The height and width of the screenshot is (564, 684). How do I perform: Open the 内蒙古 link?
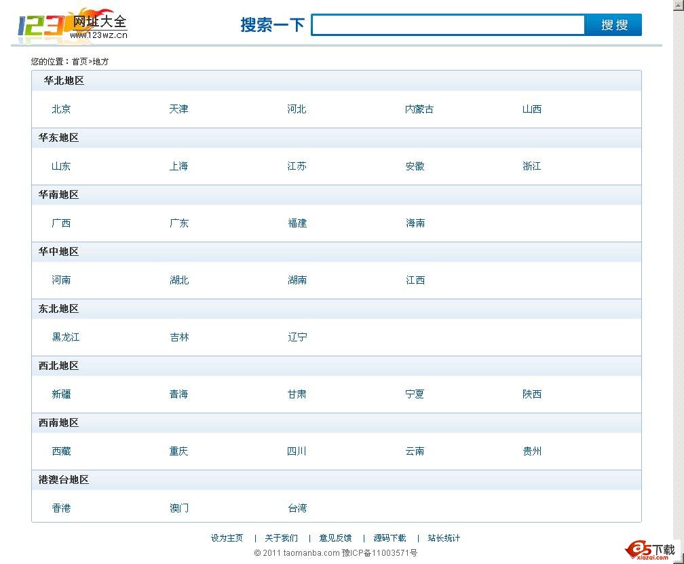click(419, 109)
